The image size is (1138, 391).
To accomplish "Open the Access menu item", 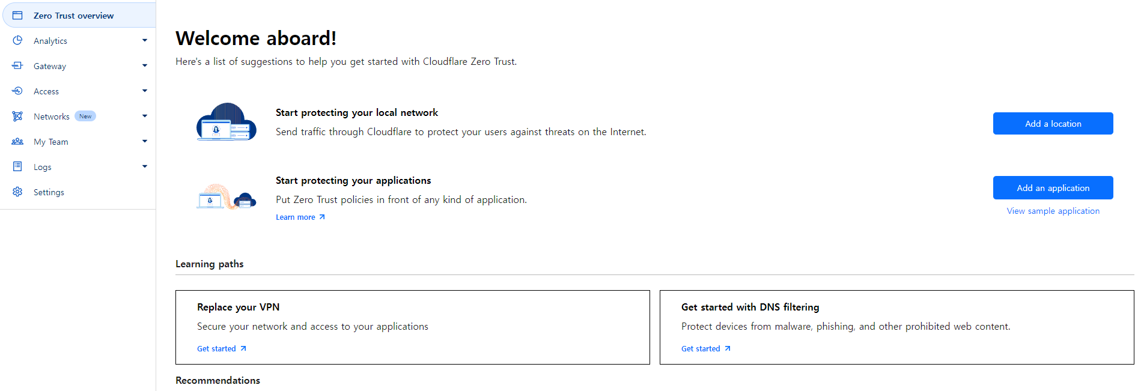I will pyautogui.click(x=78, y=91).
